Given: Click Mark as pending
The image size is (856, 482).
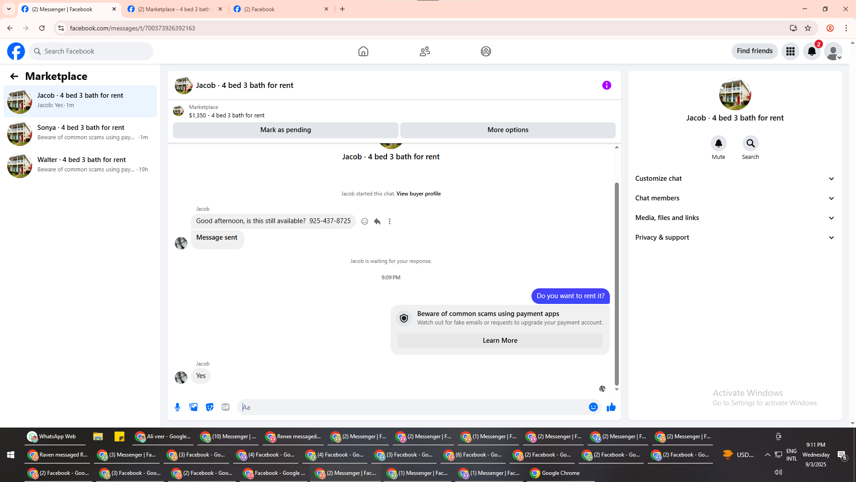Looking at the screenshot, I should (x=286, y=130).
